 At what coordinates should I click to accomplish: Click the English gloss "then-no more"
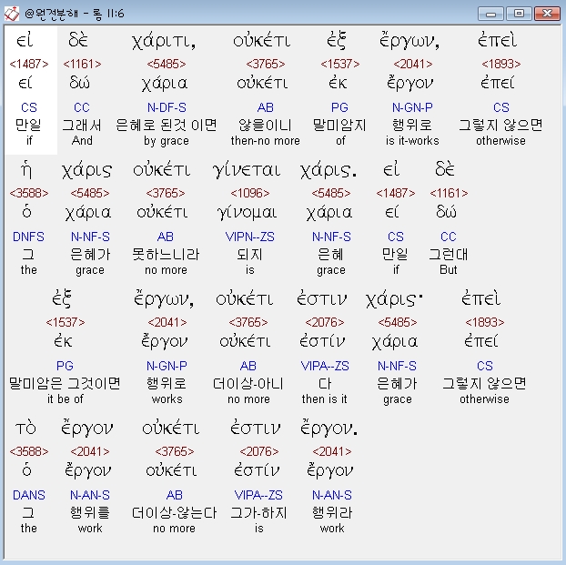pyautogui.click(x=266, y=140)
